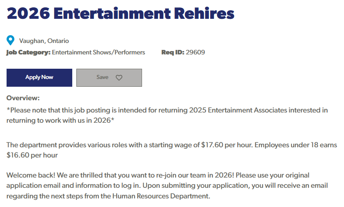Click the Req ID label
Image resolution: width=344 pixels, height=207 pixels.
point(173,52)
